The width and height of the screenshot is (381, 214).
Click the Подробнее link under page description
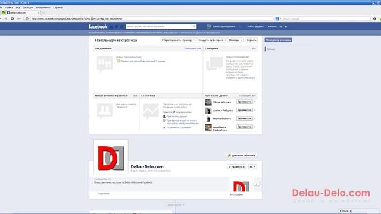(103, 194)
